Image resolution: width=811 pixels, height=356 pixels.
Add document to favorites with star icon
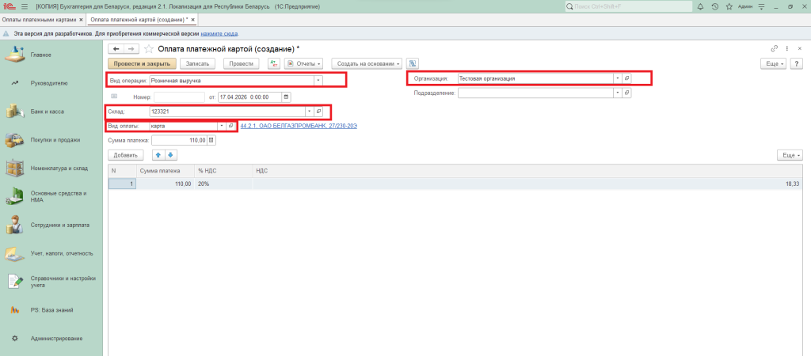pyautogui.click(x=148, y=48)
